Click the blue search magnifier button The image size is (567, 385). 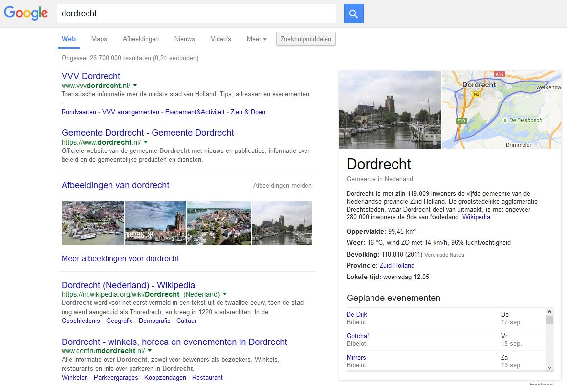pos(353,14)
